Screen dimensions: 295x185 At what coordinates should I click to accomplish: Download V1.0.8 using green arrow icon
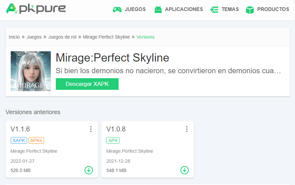pyautogui.click(x=184, y=170)
